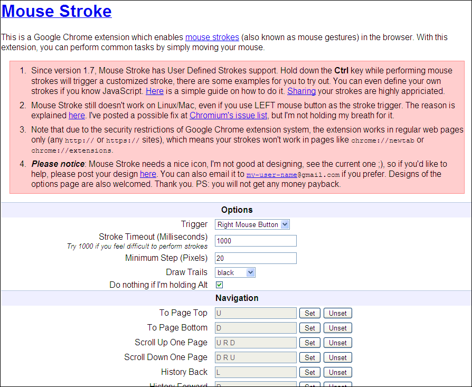Click the 'chrome://extensions' code text
This screenshot has width=472, height=387.
pos(72,150)
